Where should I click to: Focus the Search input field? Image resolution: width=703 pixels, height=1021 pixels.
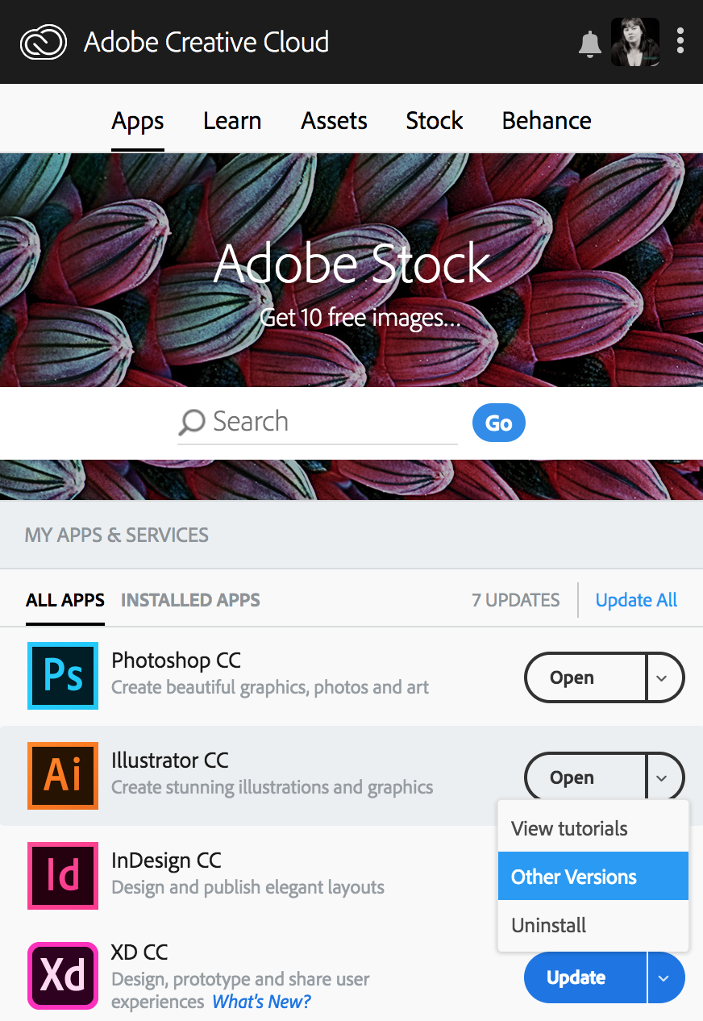[331, 422]
